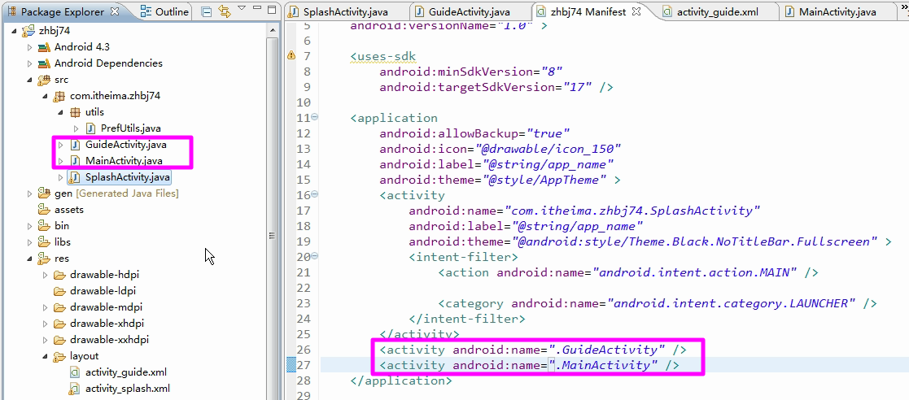Click the ".GuideActivity" activity line

tap(533, 350)
